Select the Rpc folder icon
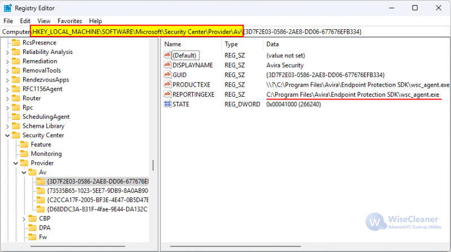Screen dimensions: 451x252 [x=16, y=107]
